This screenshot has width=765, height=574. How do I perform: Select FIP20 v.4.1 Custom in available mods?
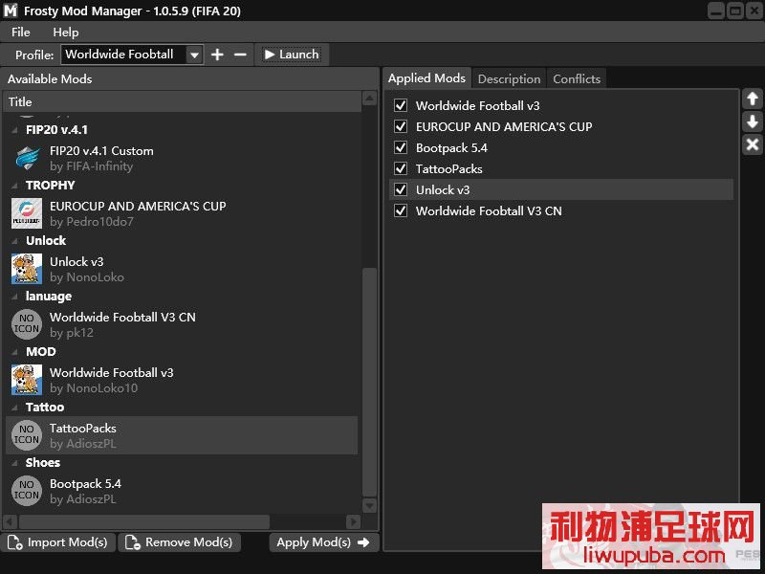[x=182, y=158]
